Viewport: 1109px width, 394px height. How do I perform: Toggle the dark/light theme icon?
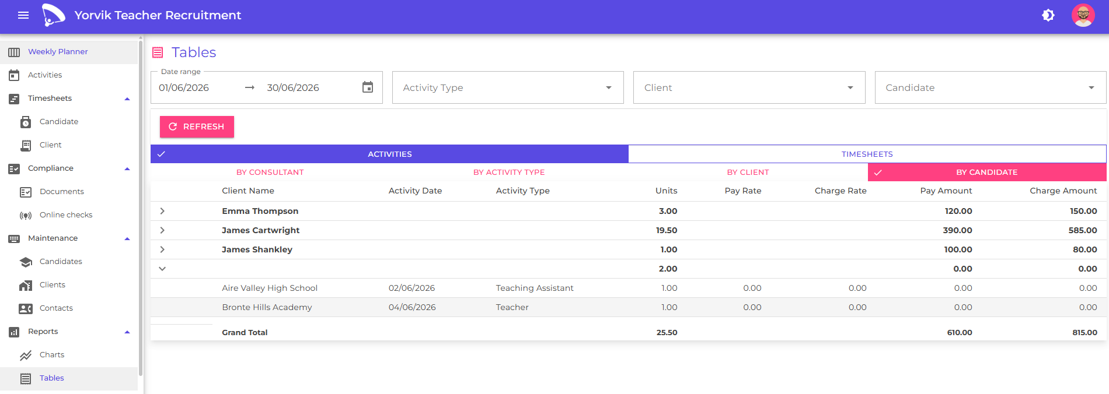pyautogui.click(x=1048, y=15)
